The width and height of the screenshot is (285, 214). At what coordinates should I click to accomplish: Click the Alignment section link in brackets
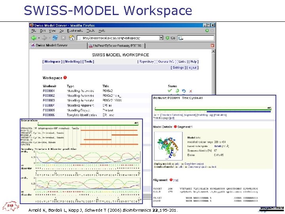(176, 180)
